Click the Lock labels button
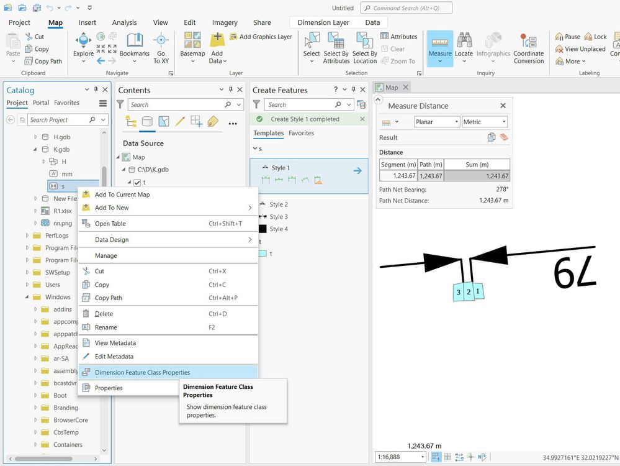620x466 pixels. [595, 37]
